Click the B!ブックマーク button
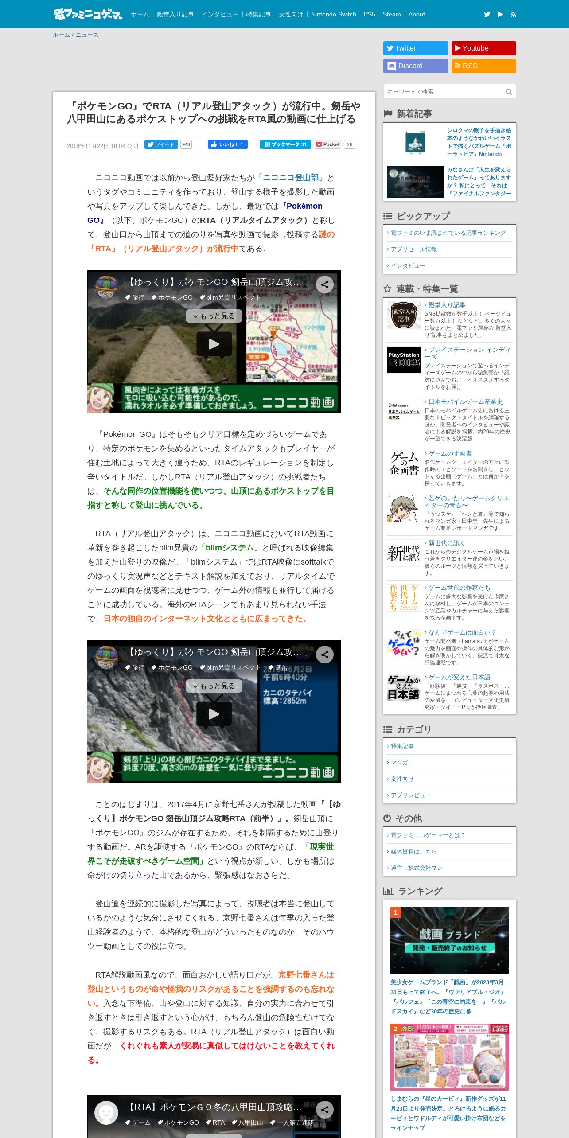Screen dimensions: 569x1138 tap(285, 144)
